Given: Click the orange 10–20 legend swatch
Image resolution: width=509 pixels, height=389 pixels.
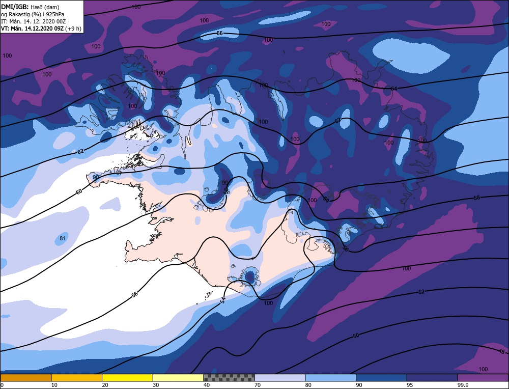Looking at the screenshot, I should click(x=77, y=377).
